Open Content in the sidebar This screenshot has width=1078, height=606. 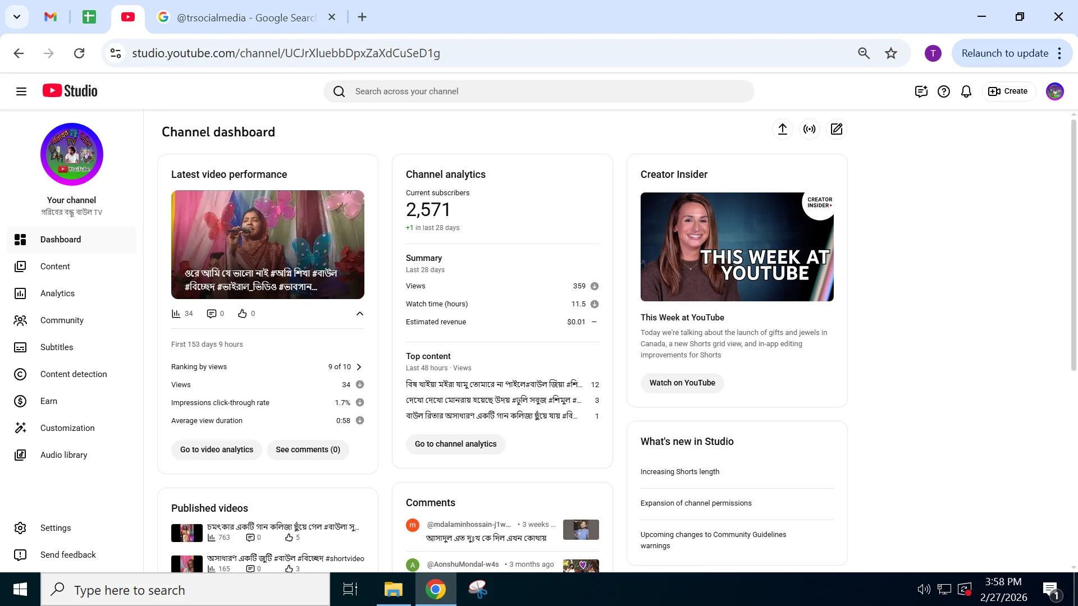coord(72,267)
